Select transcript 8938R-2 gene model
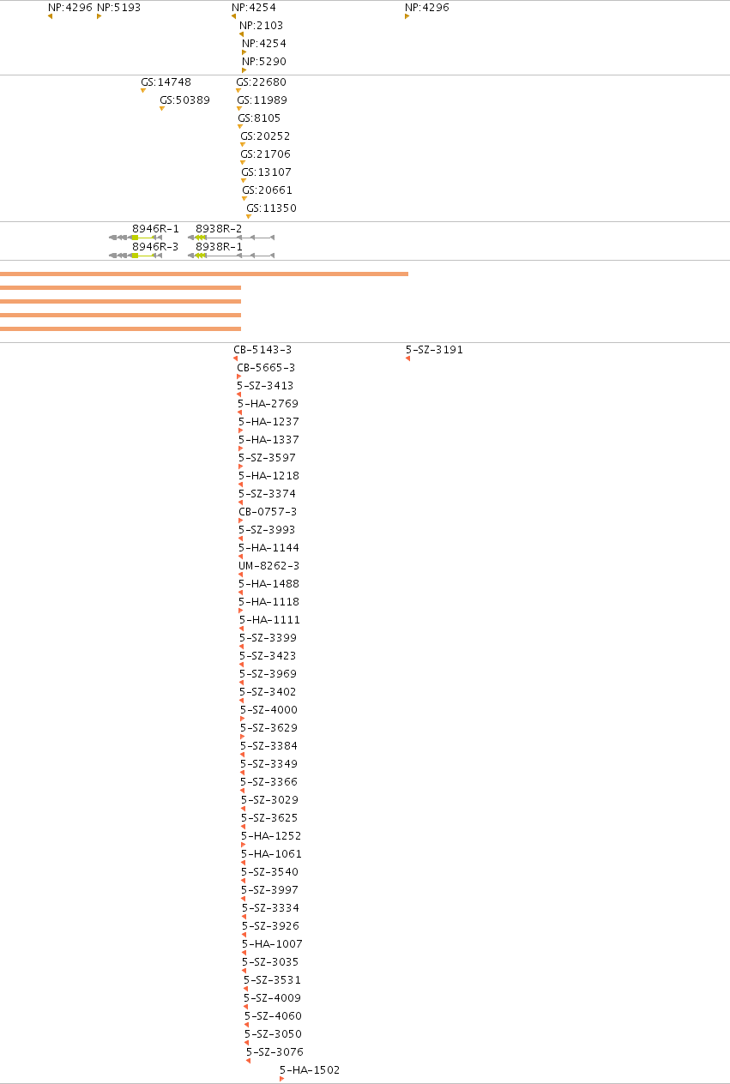The image size is (730, 1084). click(x=231, y=238)
